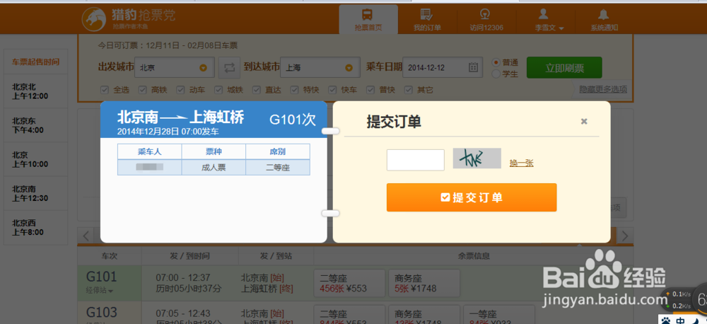Viewport: 707px width, 324px height.
Task: Open the 到达城市 dropdown showing 上海
Action: [x=320, y=68]
